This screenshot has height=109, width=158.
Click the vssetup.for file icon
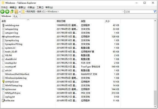point(3,63)
